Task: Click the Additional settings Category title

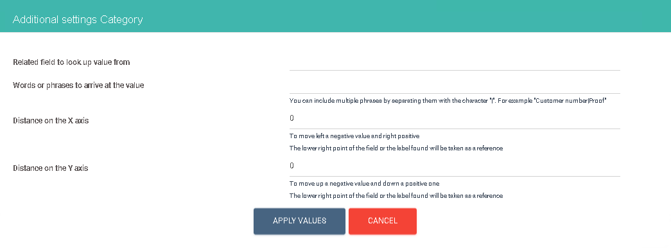Action: 78,19
